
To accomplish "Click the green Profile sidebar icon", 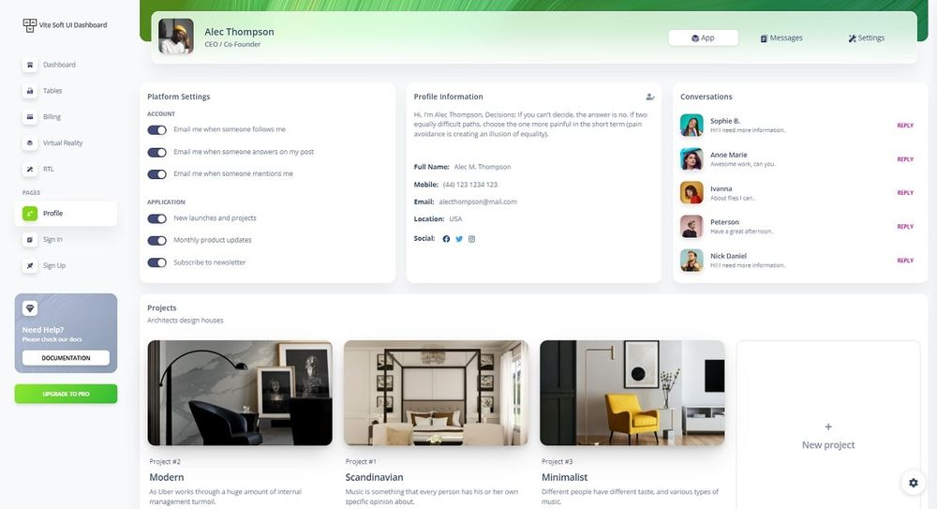I will 30,214.
